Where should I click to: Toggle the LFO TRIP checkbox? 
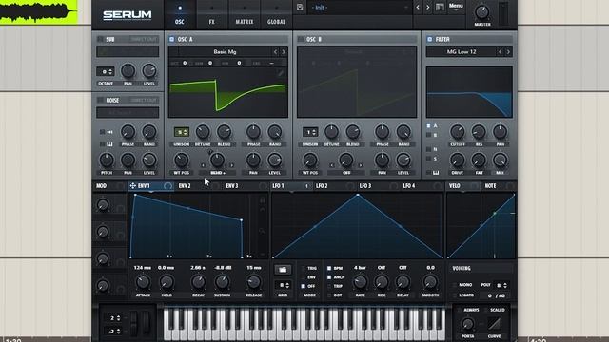pyautogui.click(x=329, y=286)
